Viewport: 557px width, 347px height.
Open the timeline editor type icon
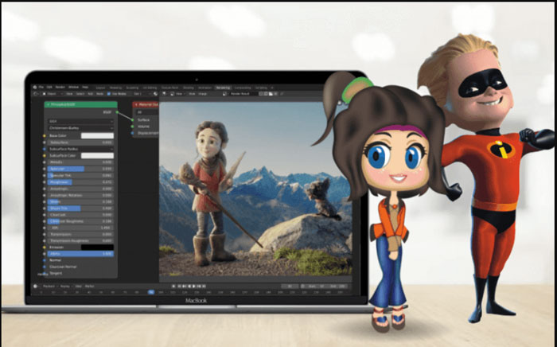point(36,287)
